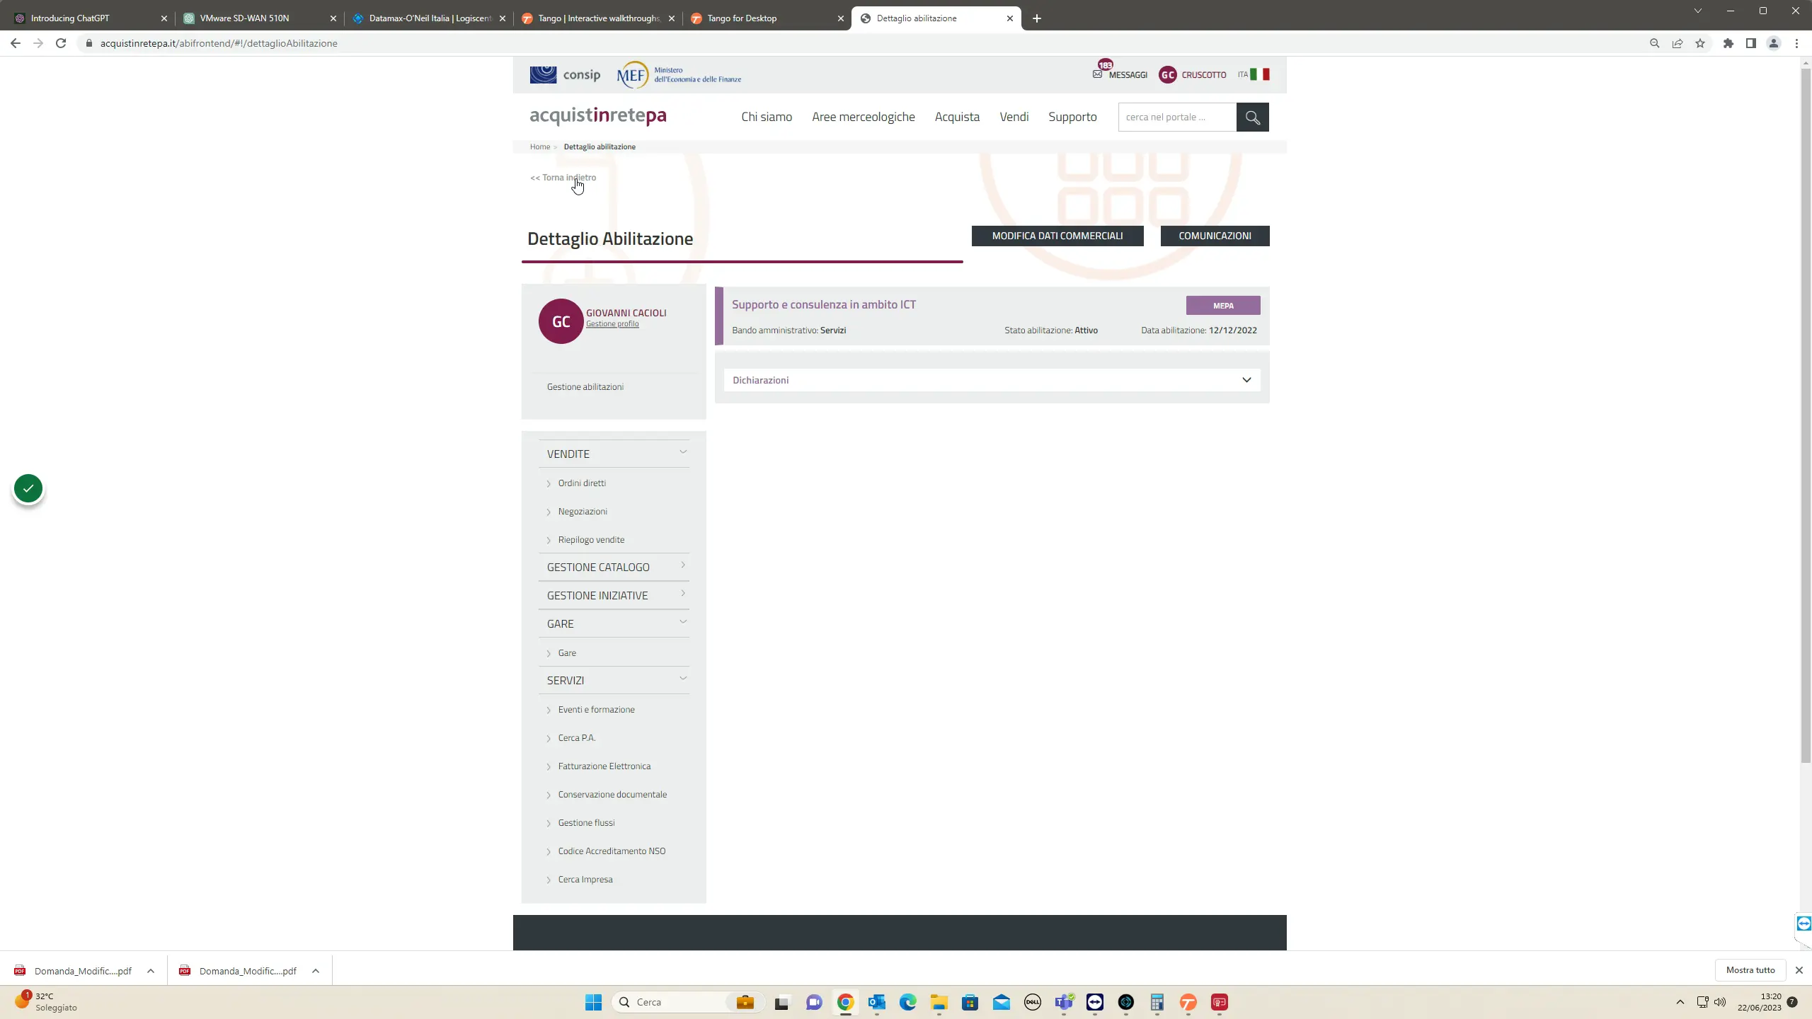Open the Tango icon in the taskbar

1188,1002
